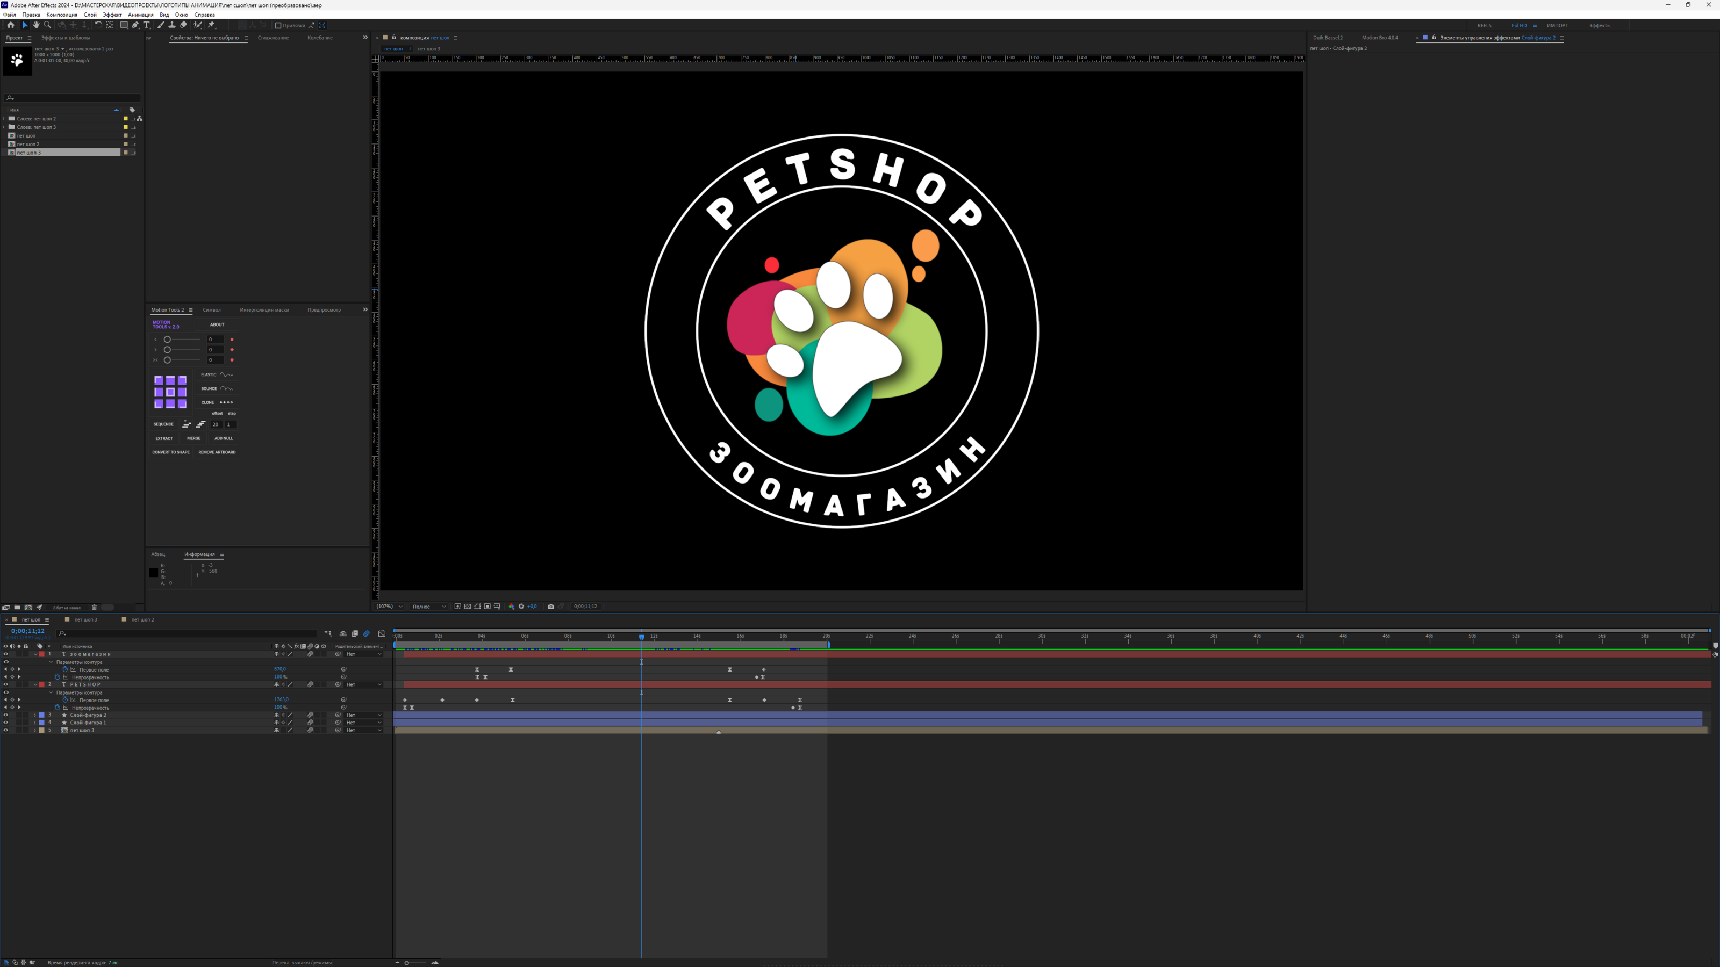Choose the Type (T) tool
Image resolution: width=1720 pixels, height=967 pixels.
coord(146,25)
